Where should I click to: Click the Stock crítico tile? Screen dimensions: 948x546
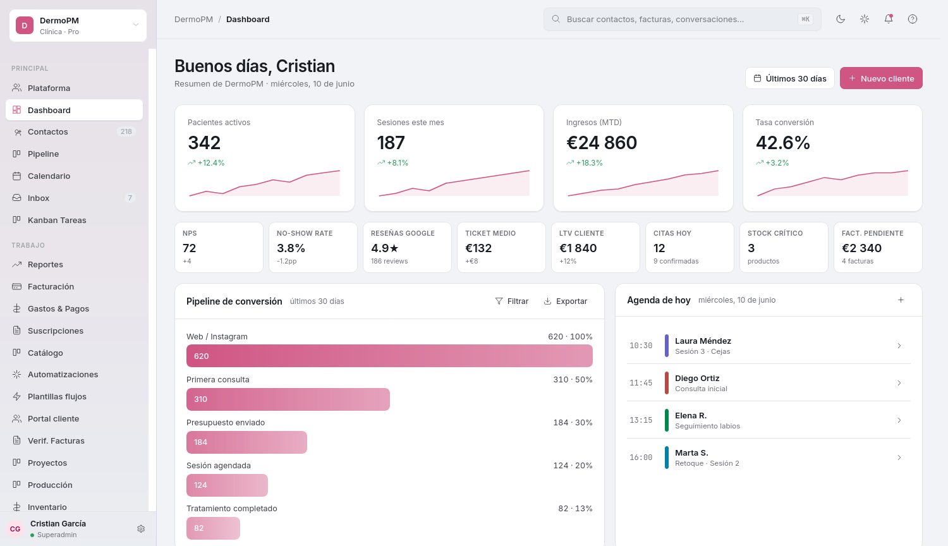point(784,247)
